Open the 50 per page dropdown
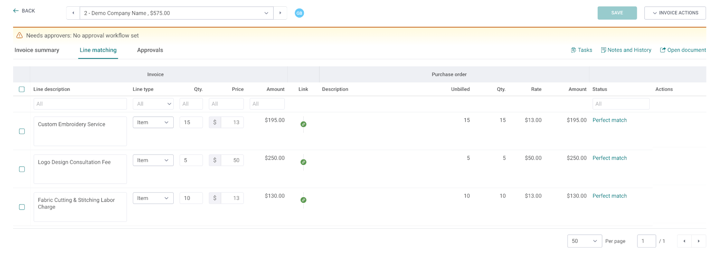The width and height of the screenshot is (720, 275). pos(584,241)
